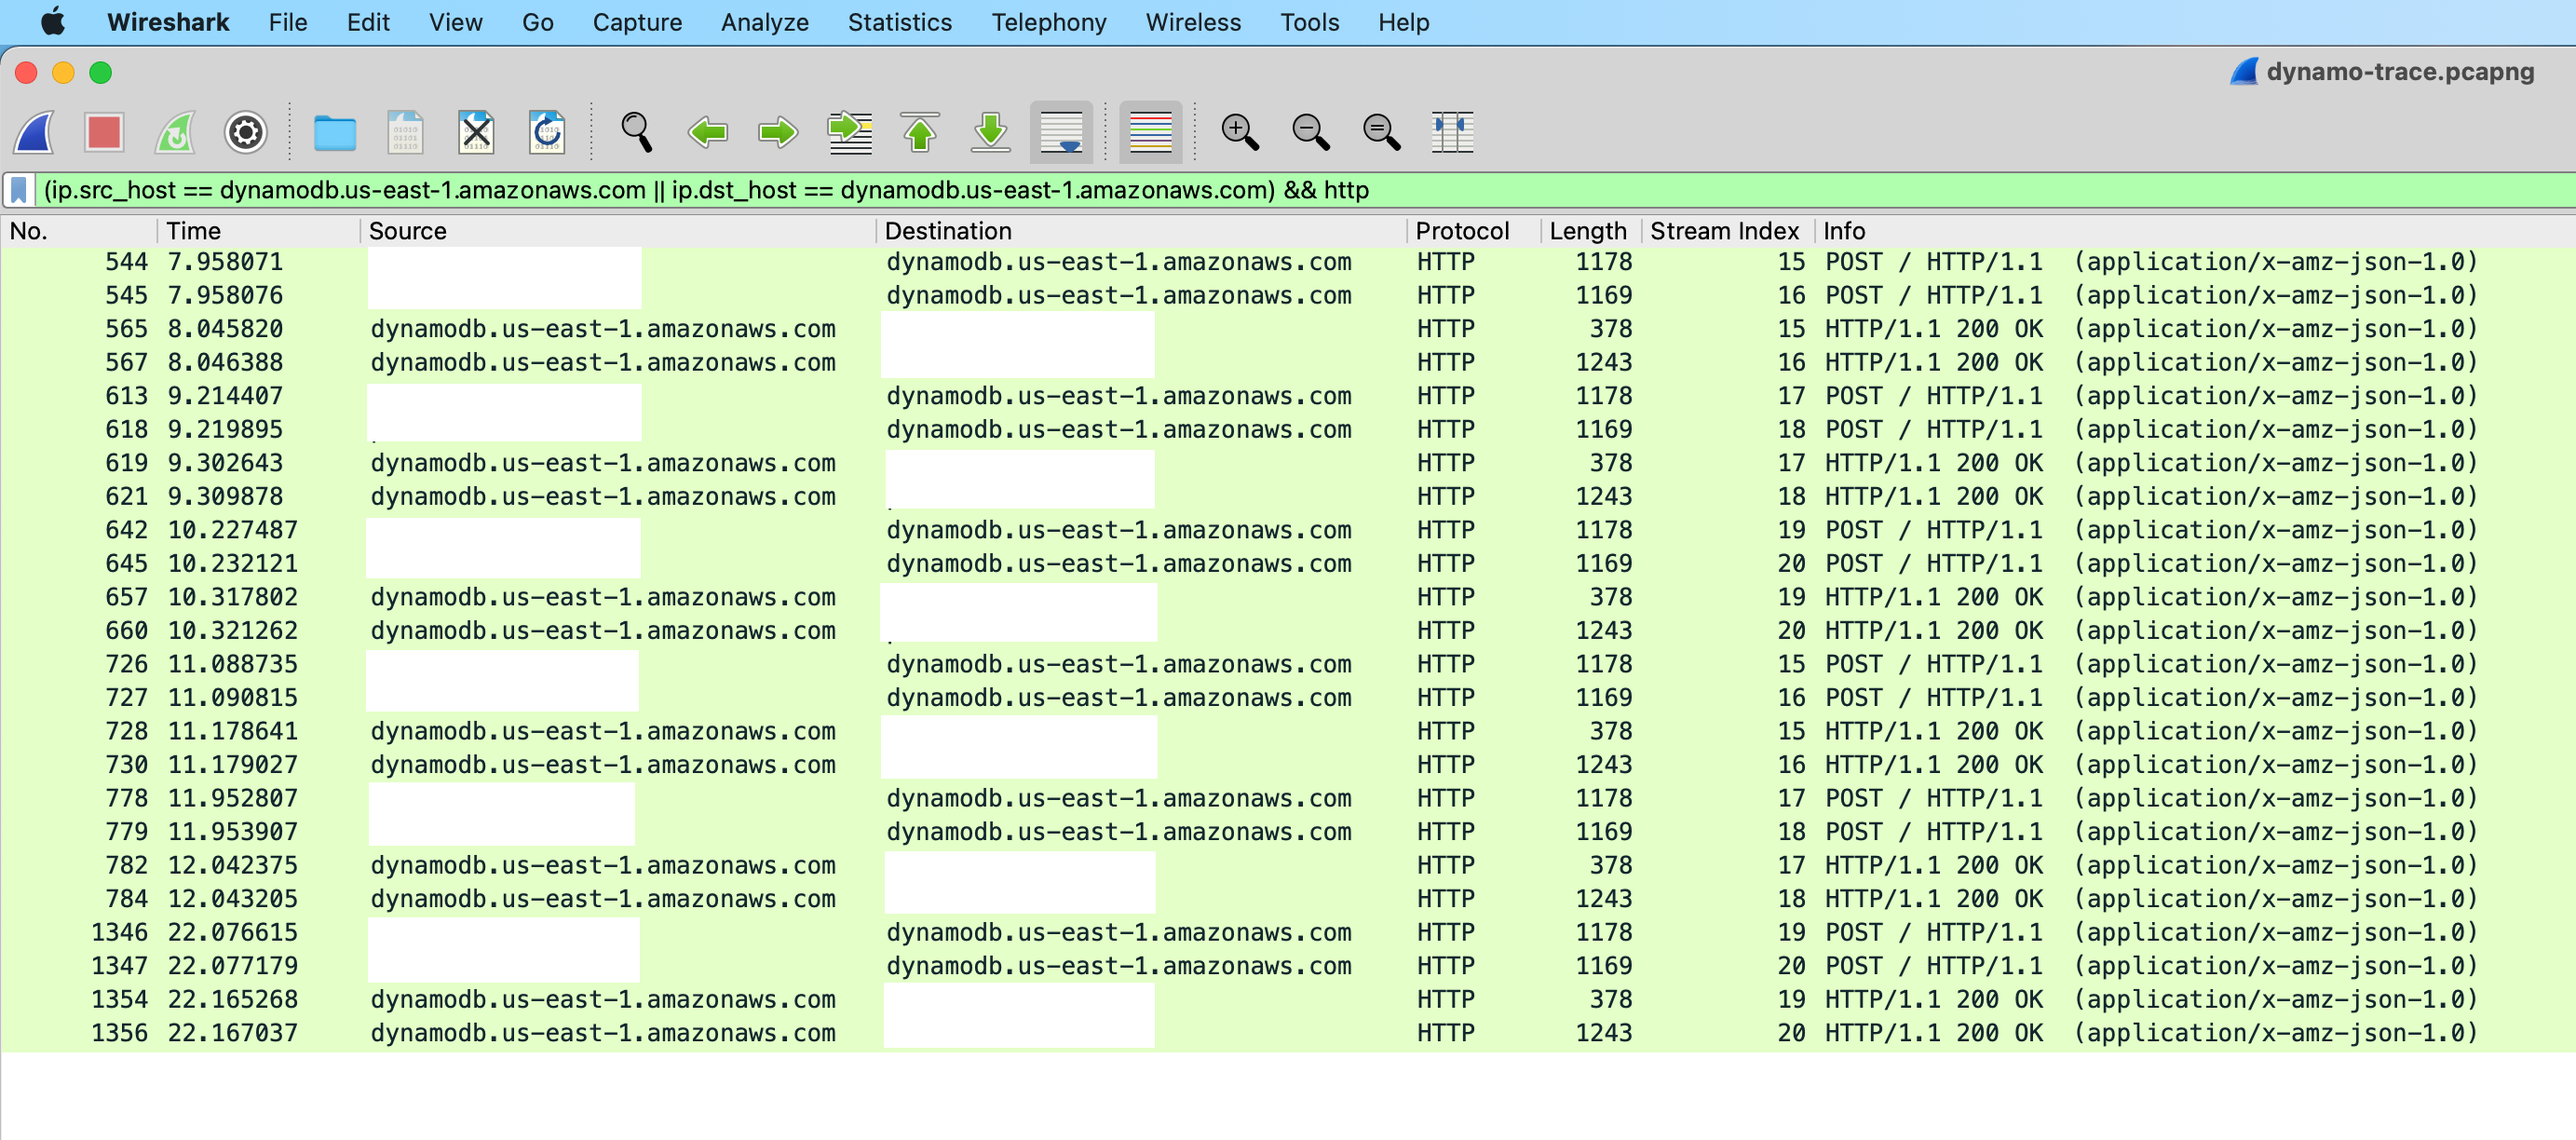This screenshot has width=2576, height=1140.
Task: Open the Apple menu
Action: tap(53, 22)
